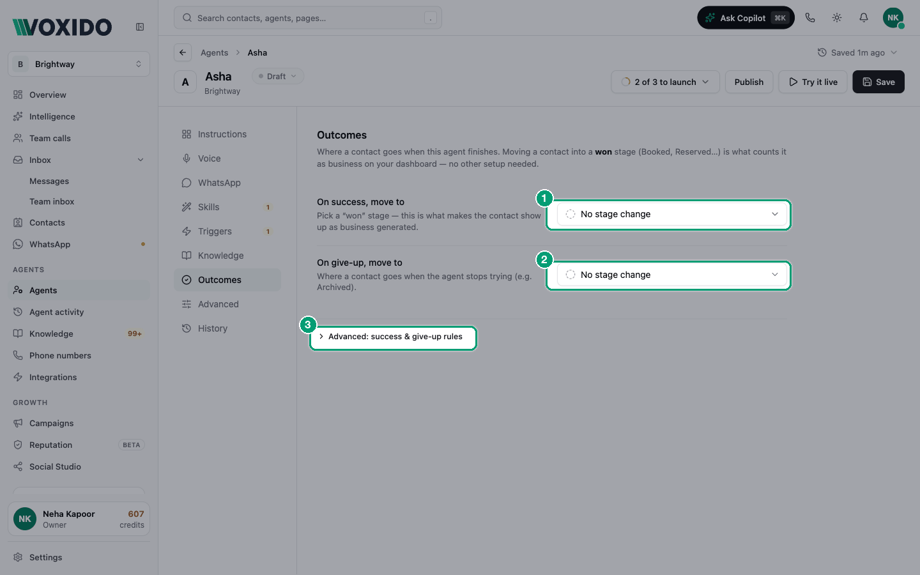Save the agent
Viewport: 920px width, 575px height.
(x=878, y=82)
